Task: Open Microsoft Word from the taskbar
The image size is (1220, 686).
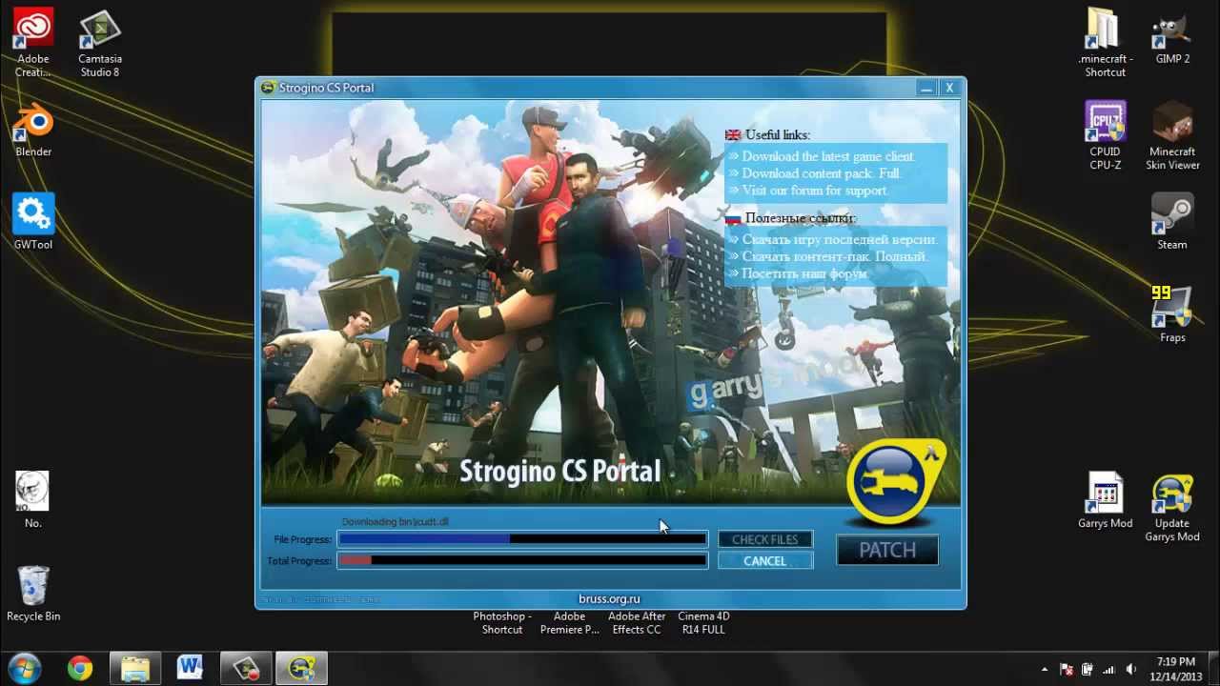Action: [190, 669]
